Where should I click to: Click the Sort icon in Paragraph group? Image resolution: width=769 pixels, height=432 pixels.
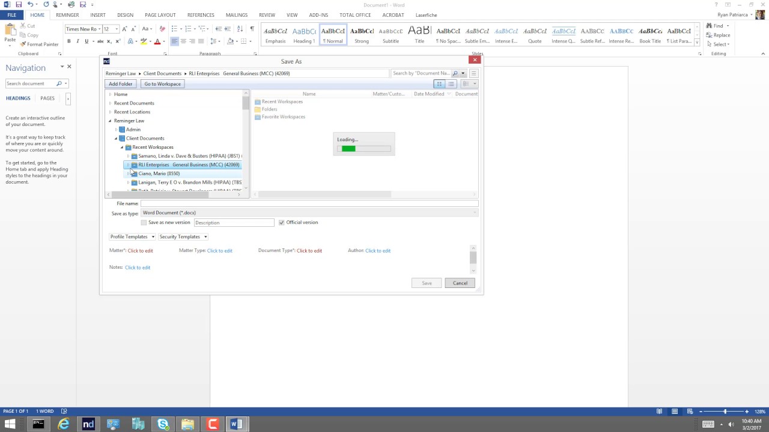coord(240,29)
